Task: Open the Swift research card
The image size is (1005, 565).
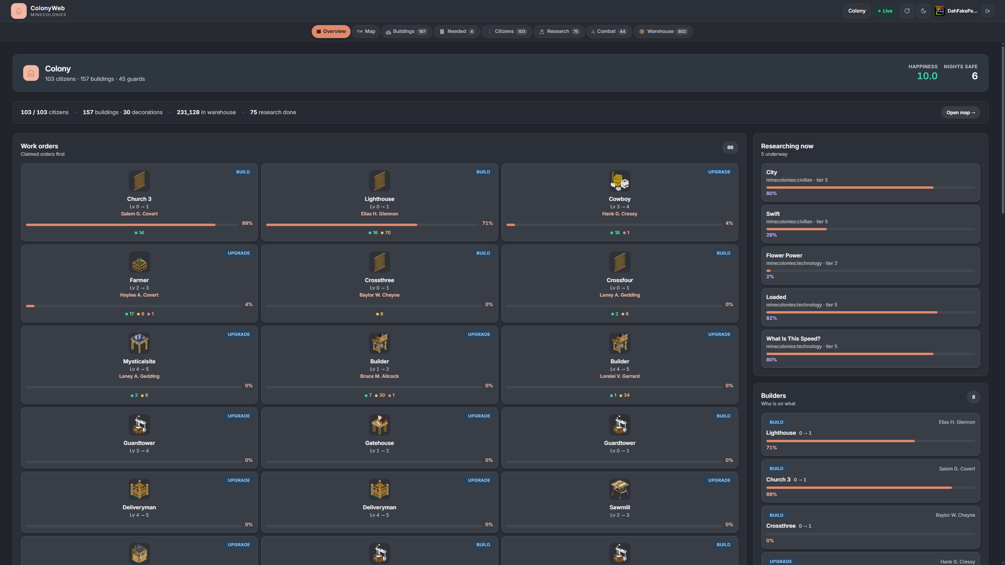Action: coord(870,224)
